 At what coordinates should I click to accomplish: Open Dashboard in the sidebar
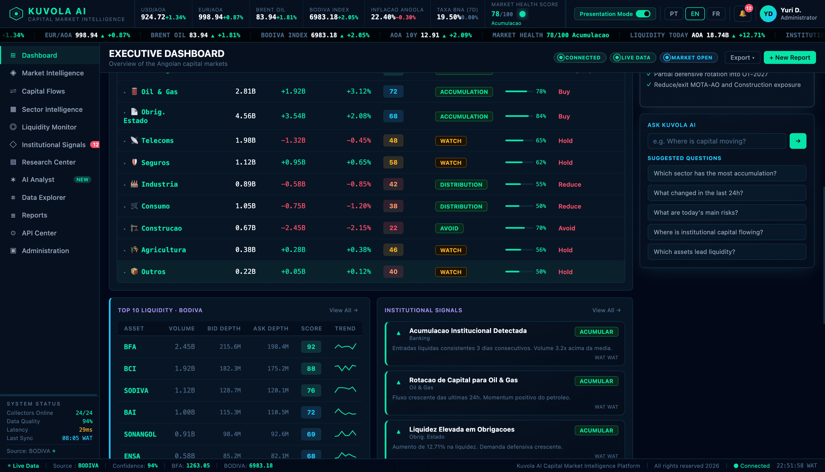click(x=50, y=55)
